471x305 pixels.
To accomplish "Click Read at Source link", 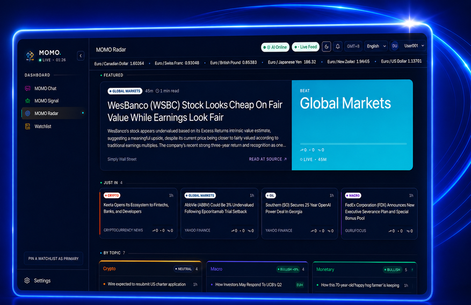I will tap(267, 159).
